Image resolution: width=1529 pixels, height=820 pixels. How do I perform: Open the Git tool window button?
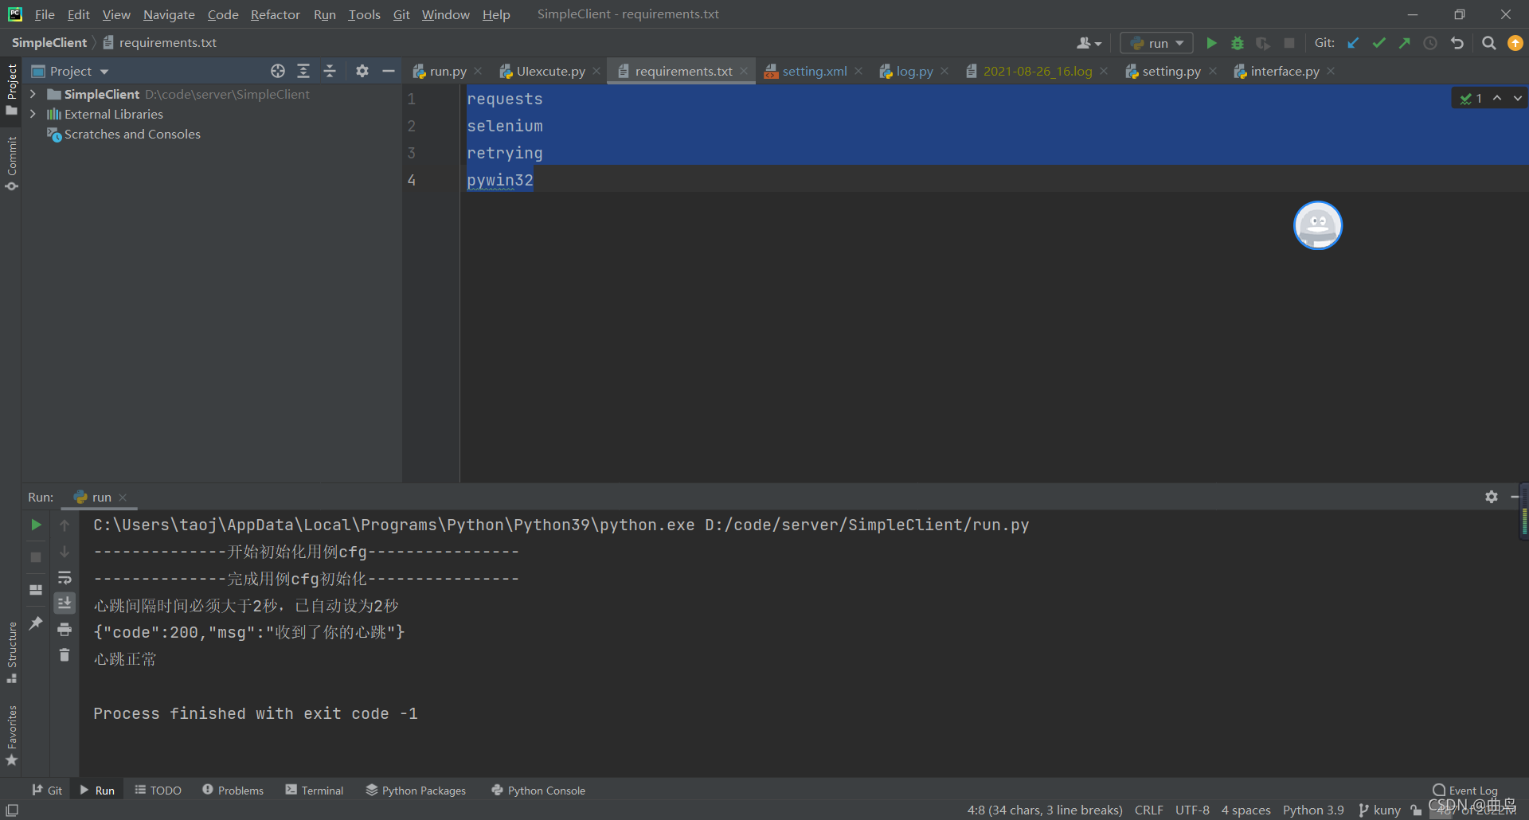(x=47, y=791)
